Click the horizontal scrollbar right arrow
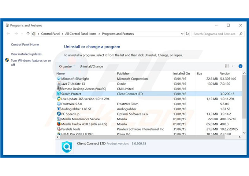This screenshot has height=176, width=249. pyautogui.click(x=239, y=137)
